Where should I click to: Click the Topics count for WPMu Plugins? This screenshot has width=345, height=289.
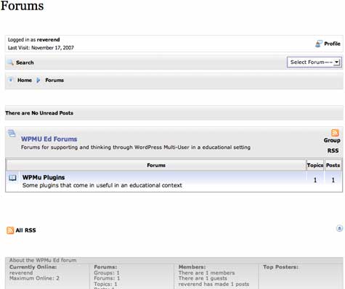315,180
